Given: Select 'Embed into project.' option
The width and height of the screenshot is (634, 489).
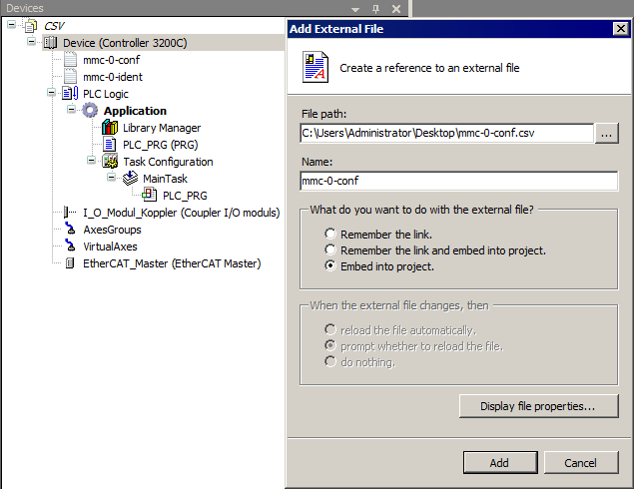Looking at the screenshot, I should point(330,265).
